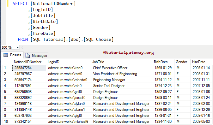The image size is (213, 125).
Task: Select cell 695256908
Action: (29, 92)
